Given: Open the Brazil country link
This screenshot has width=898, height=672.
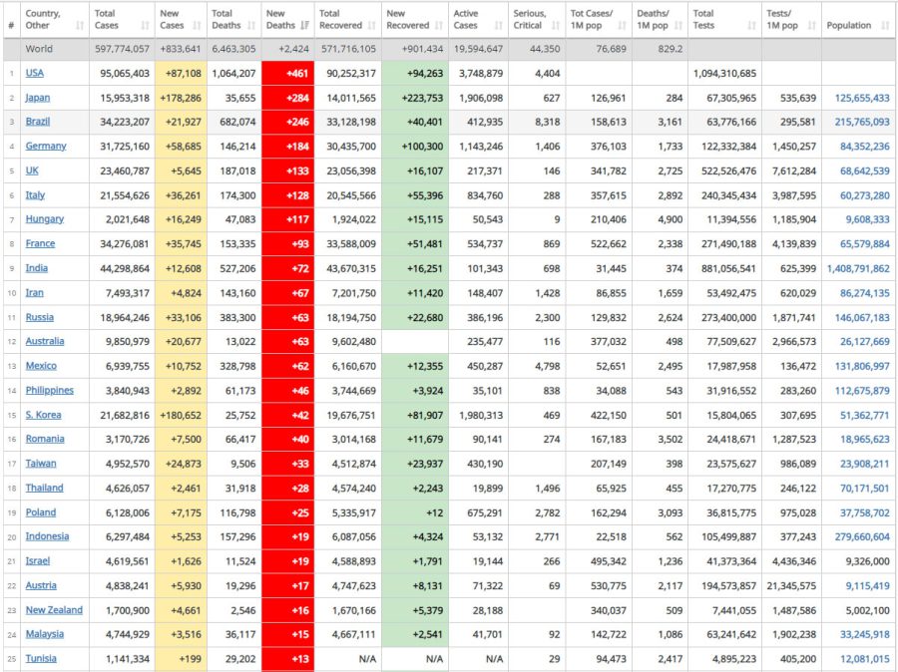Looking at the screenshot, I should pyautogui.click(x=38, y=122).
